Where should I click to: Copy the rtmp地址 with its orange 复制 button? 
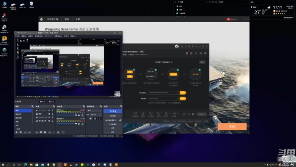coord(183,93)
